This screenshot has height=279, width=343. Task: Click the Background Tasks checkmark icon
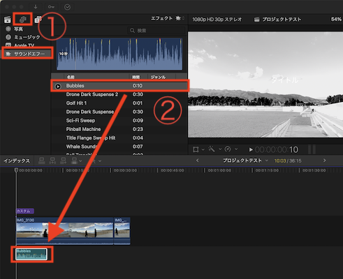(x=67, y=7)
